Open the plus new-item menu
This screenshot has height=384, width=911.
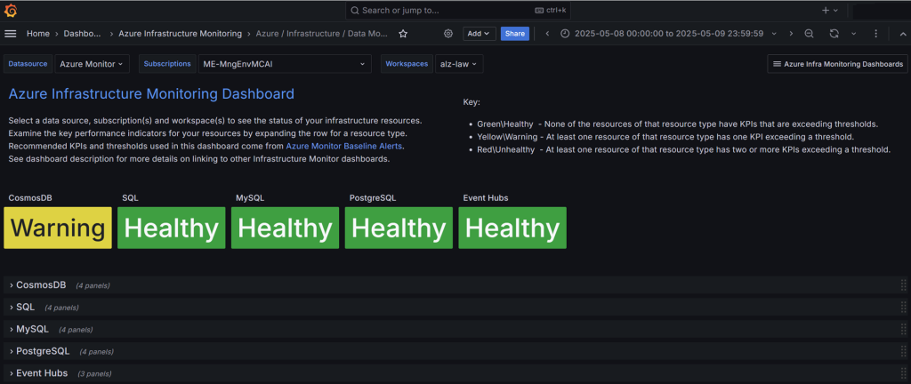829,11
